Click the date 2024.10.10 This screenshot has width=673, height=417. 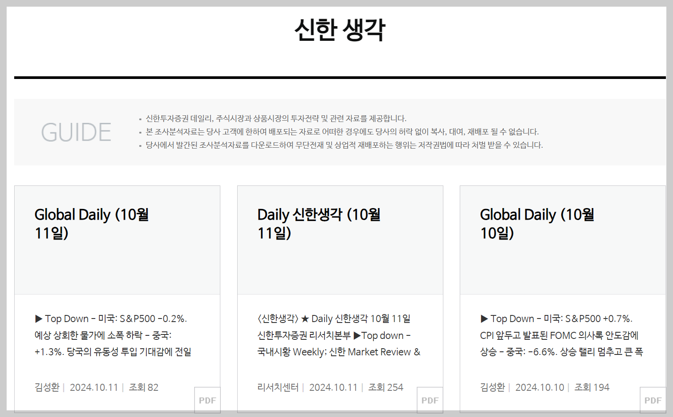click(540, 387)
